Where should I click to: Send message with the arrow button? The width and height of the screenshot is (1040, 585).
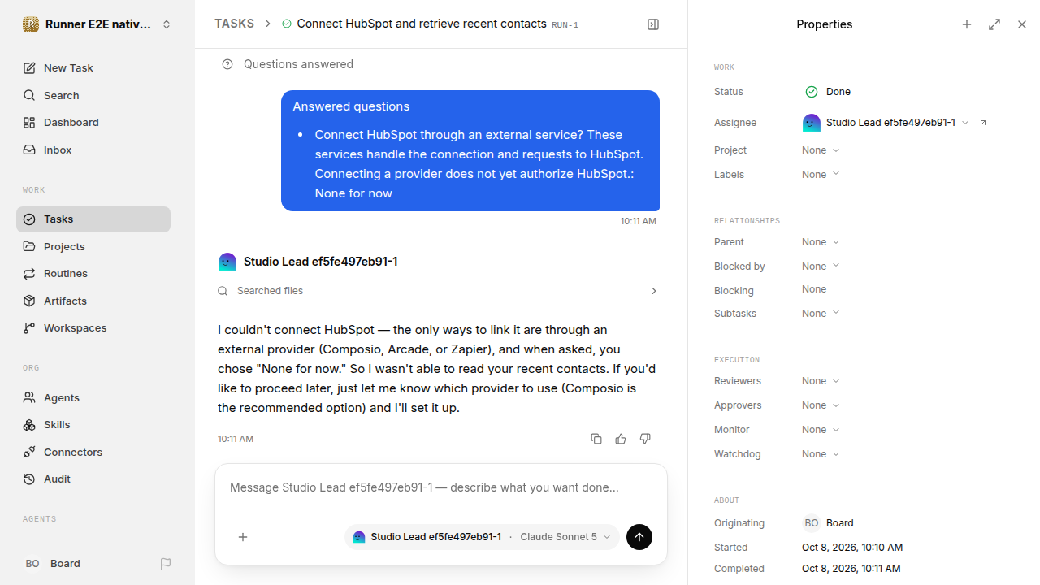(x=639, y=537)
